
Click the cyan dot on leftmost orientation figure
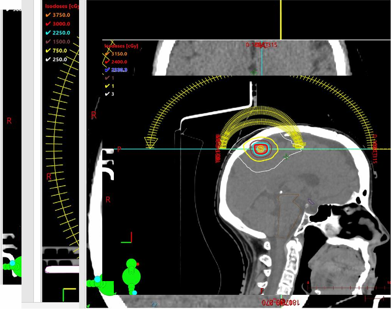click(12, 263)
